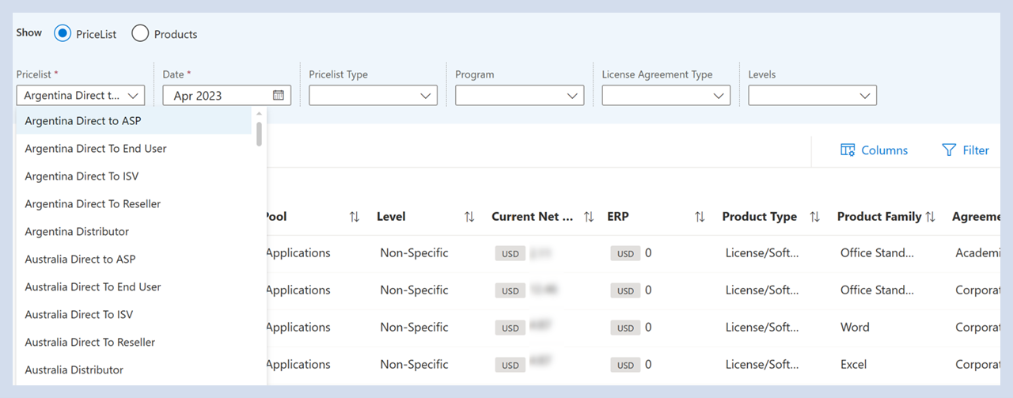Click Applications pool cell in Excel row

tap(298, 364)
